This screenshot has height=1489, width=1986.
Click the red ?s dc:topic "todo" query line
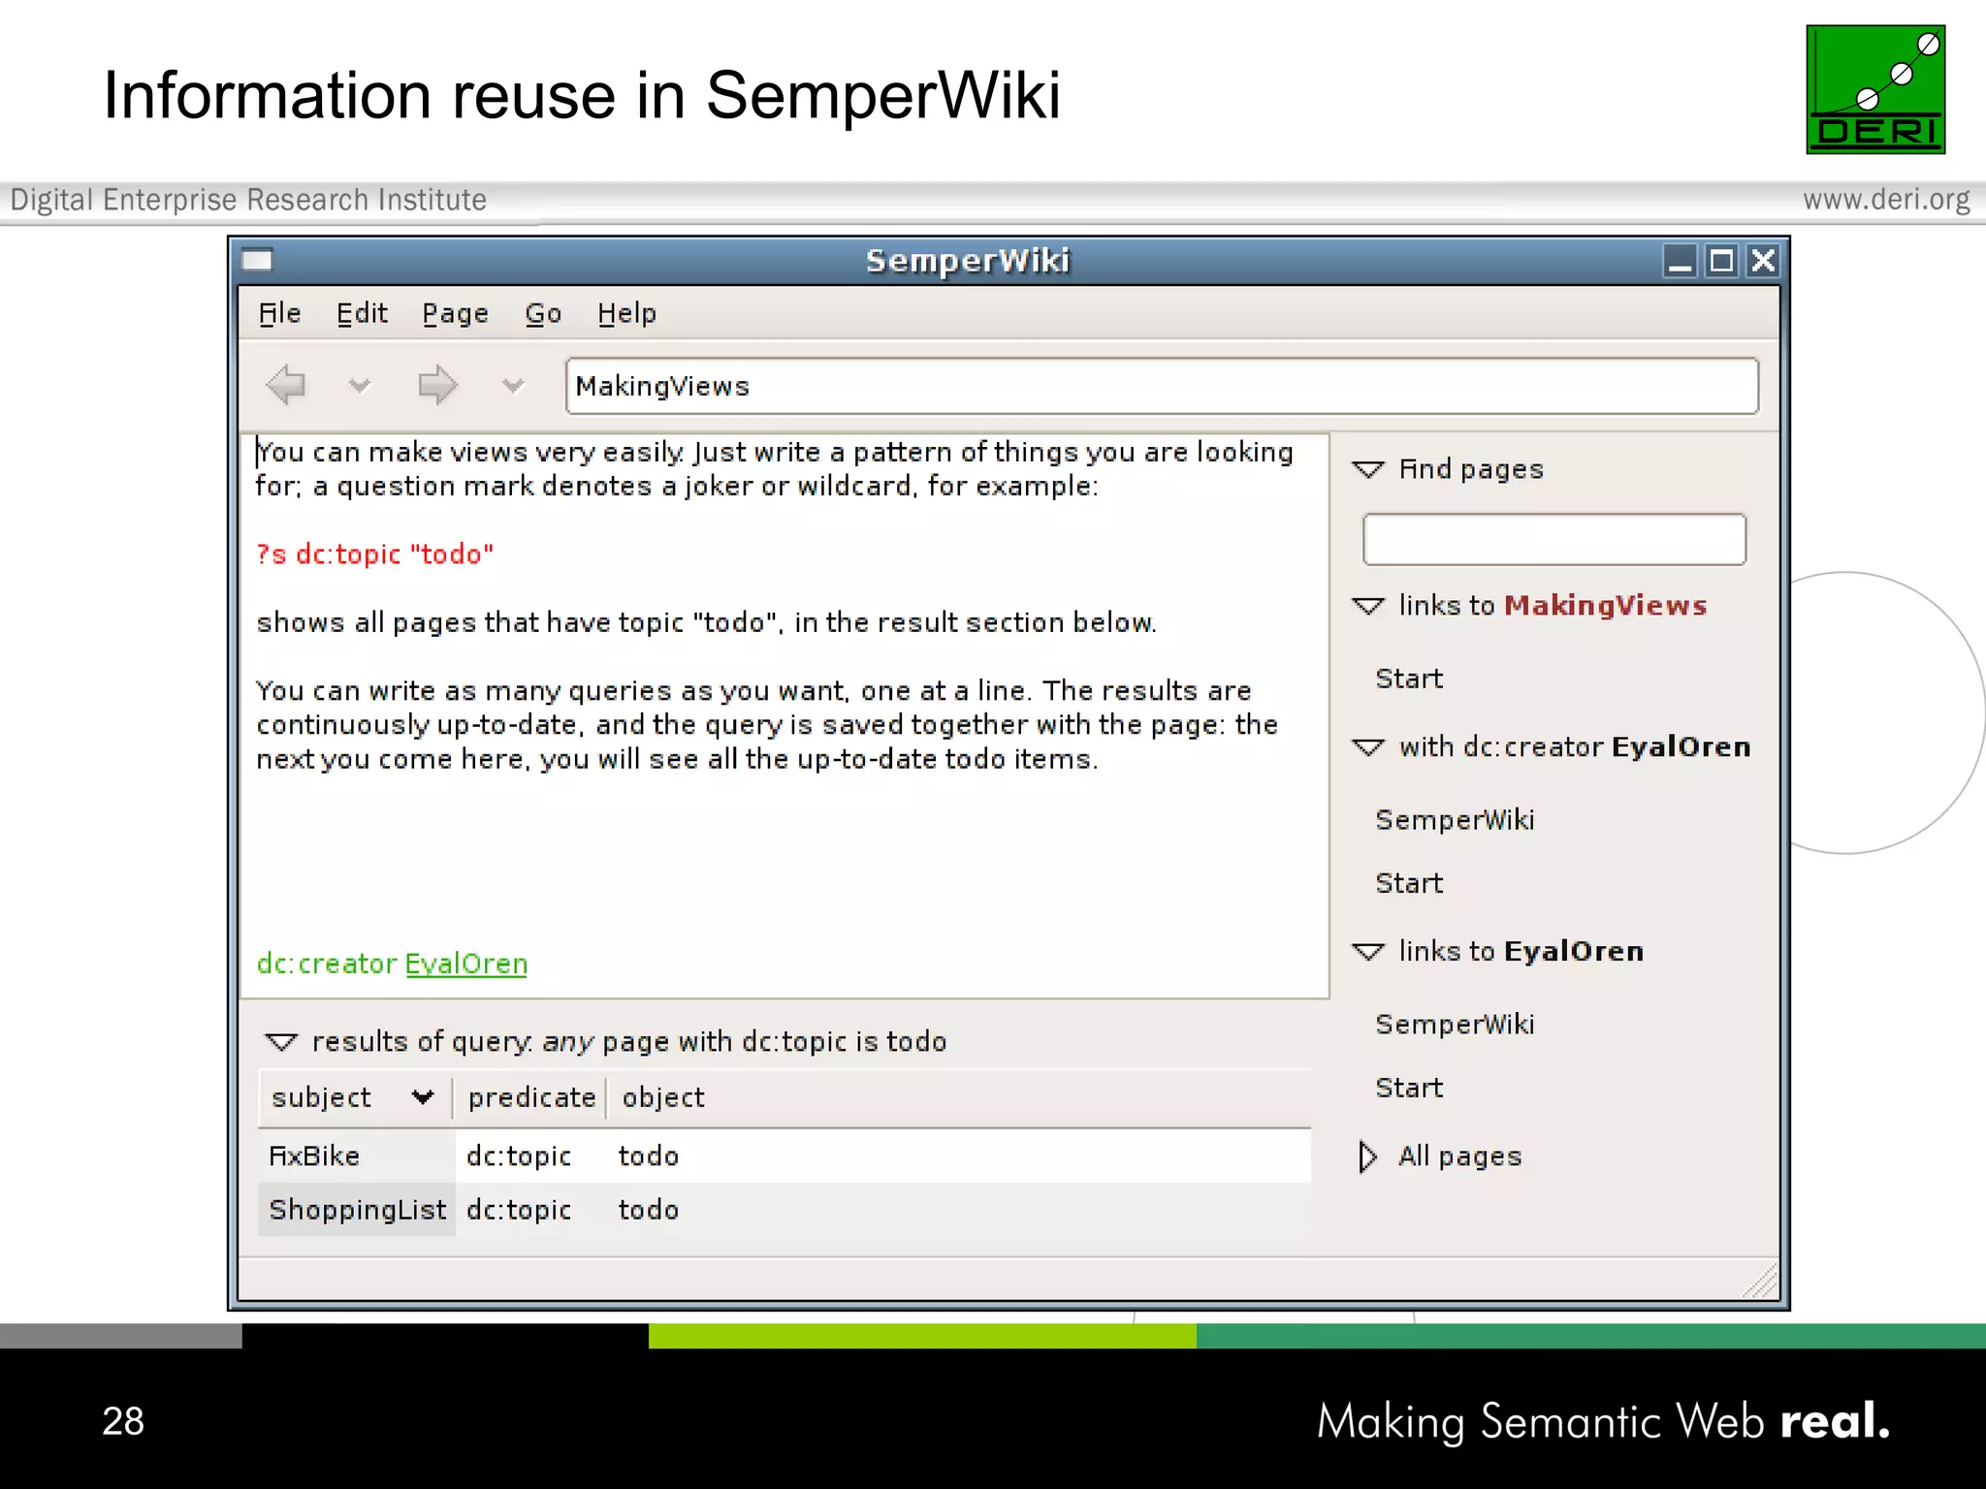coord(374,554)
